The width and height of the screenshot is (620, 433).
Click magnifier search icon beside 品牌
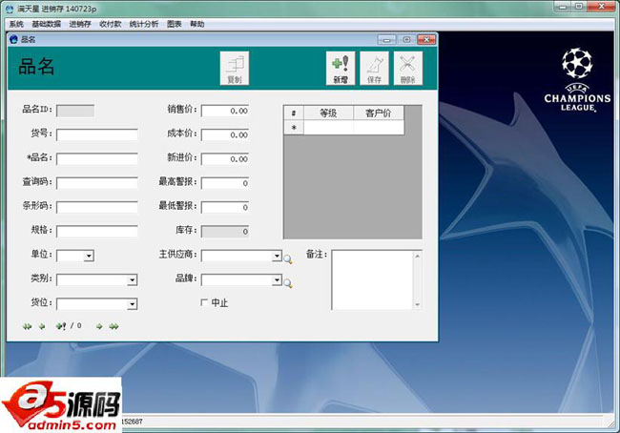tap(288, 283)
